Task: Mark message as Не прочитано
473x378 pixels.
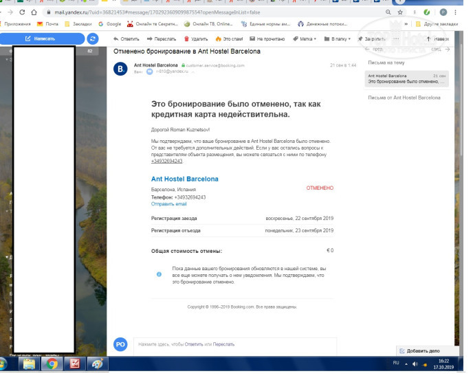Action: click(x=267, y=39)
